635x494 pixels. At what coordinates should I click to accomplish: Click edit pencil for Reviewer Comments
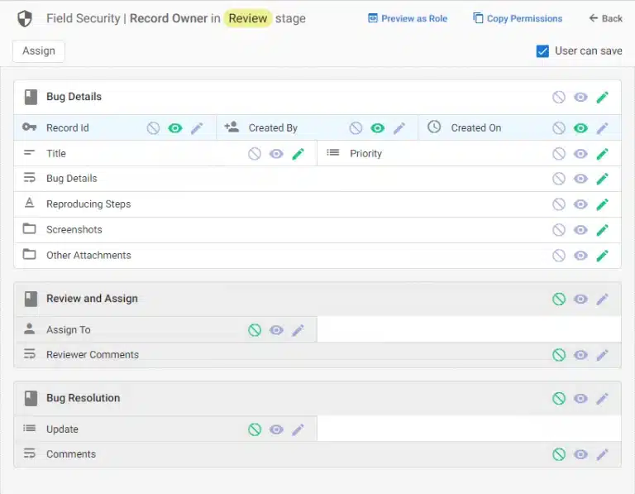(602, 355)
